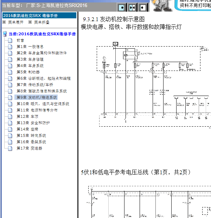Open 第7章 传动系统/车桥
The height and width of the screenshot is (218, 211).
click(x=35, y=85)
